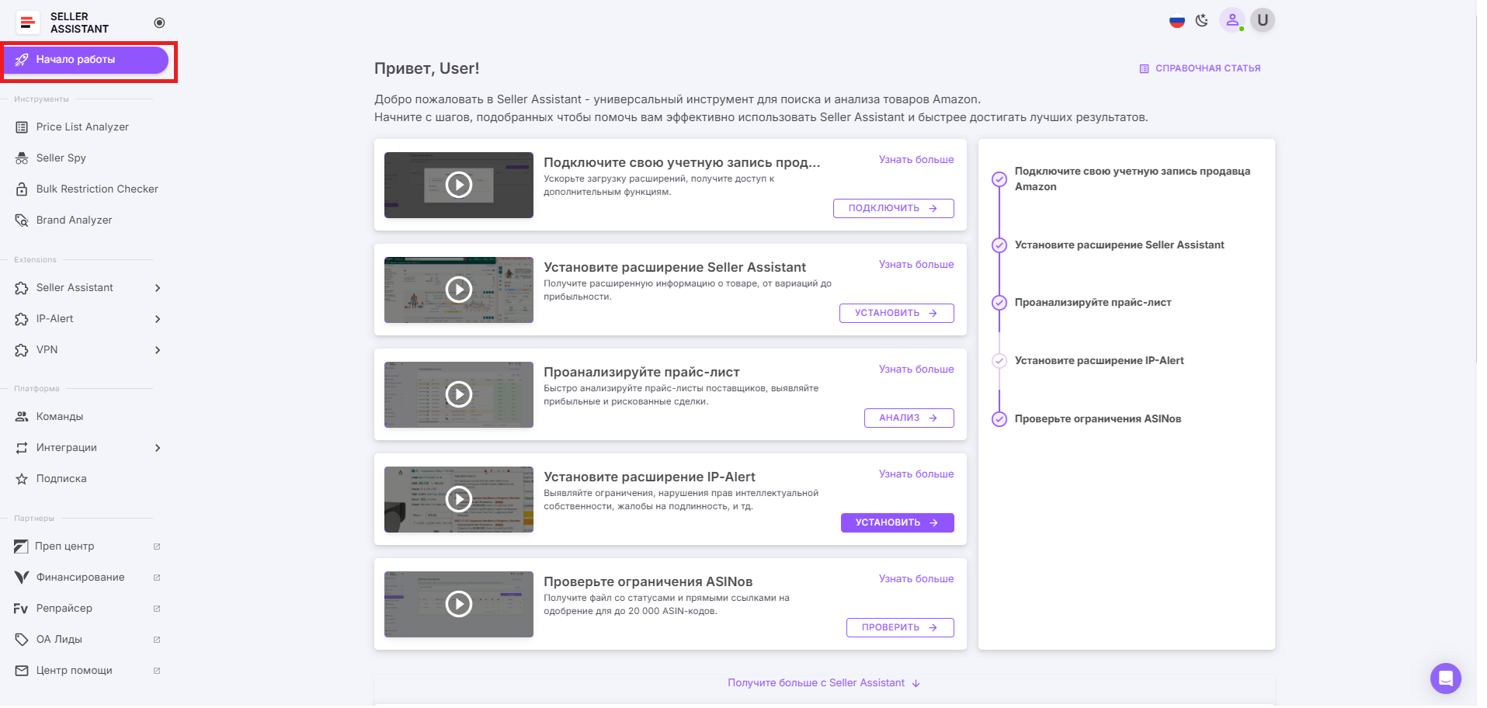This screenshot has height=708, width=1487.
Task: Expand the Интеграции submenu
Action: point(158,448)
